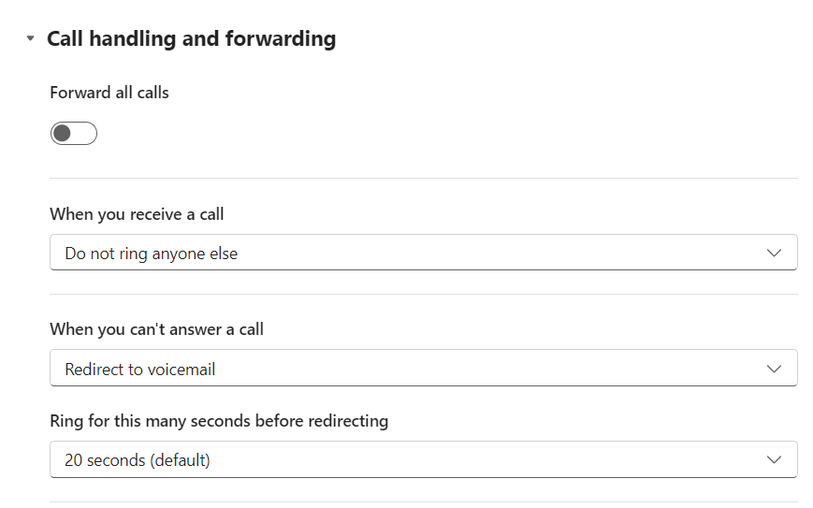Click the Forward all calls switch knob
This screenshot has height=508, width=813.
click(63, 134)
